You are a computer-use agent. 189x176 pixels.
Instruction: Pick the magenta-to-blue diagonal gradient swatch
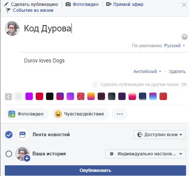(x=60, y=96)
